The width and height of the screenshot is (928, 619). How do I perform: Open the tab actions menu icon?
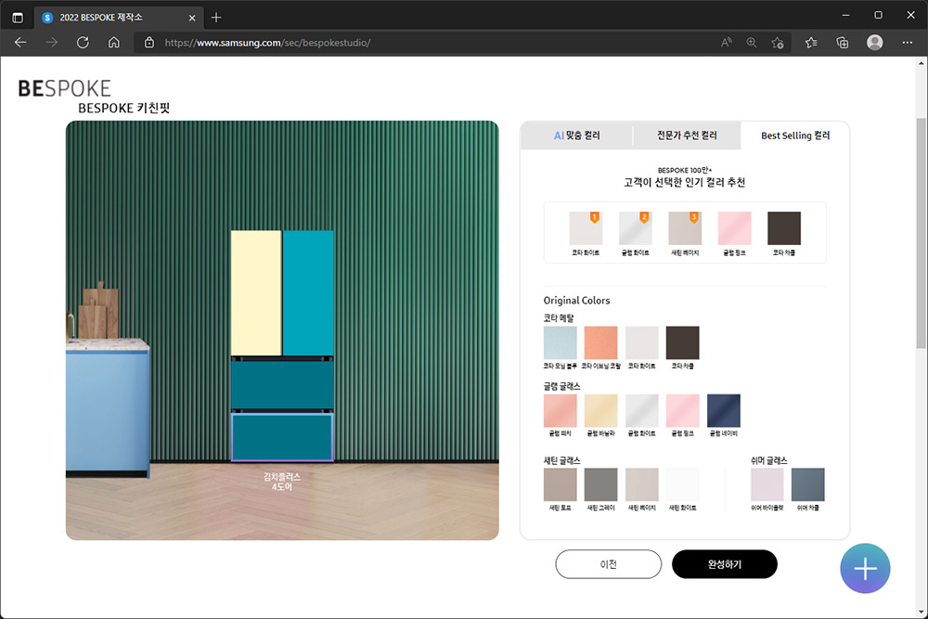click(x=18, y=17)
